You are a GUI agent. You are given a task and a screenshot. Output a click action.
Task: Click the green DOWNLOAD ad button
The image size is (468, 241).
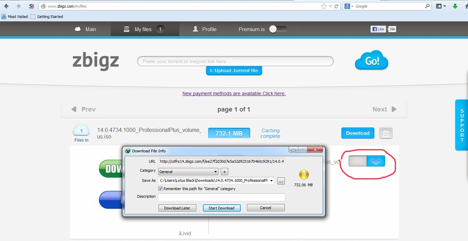pyautogui.click(x=111, y=169)
